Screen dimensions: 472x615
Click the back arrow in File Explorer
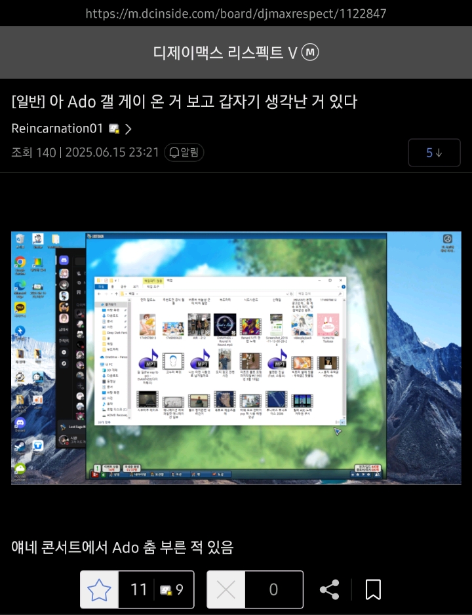click(x=100, y=293)
